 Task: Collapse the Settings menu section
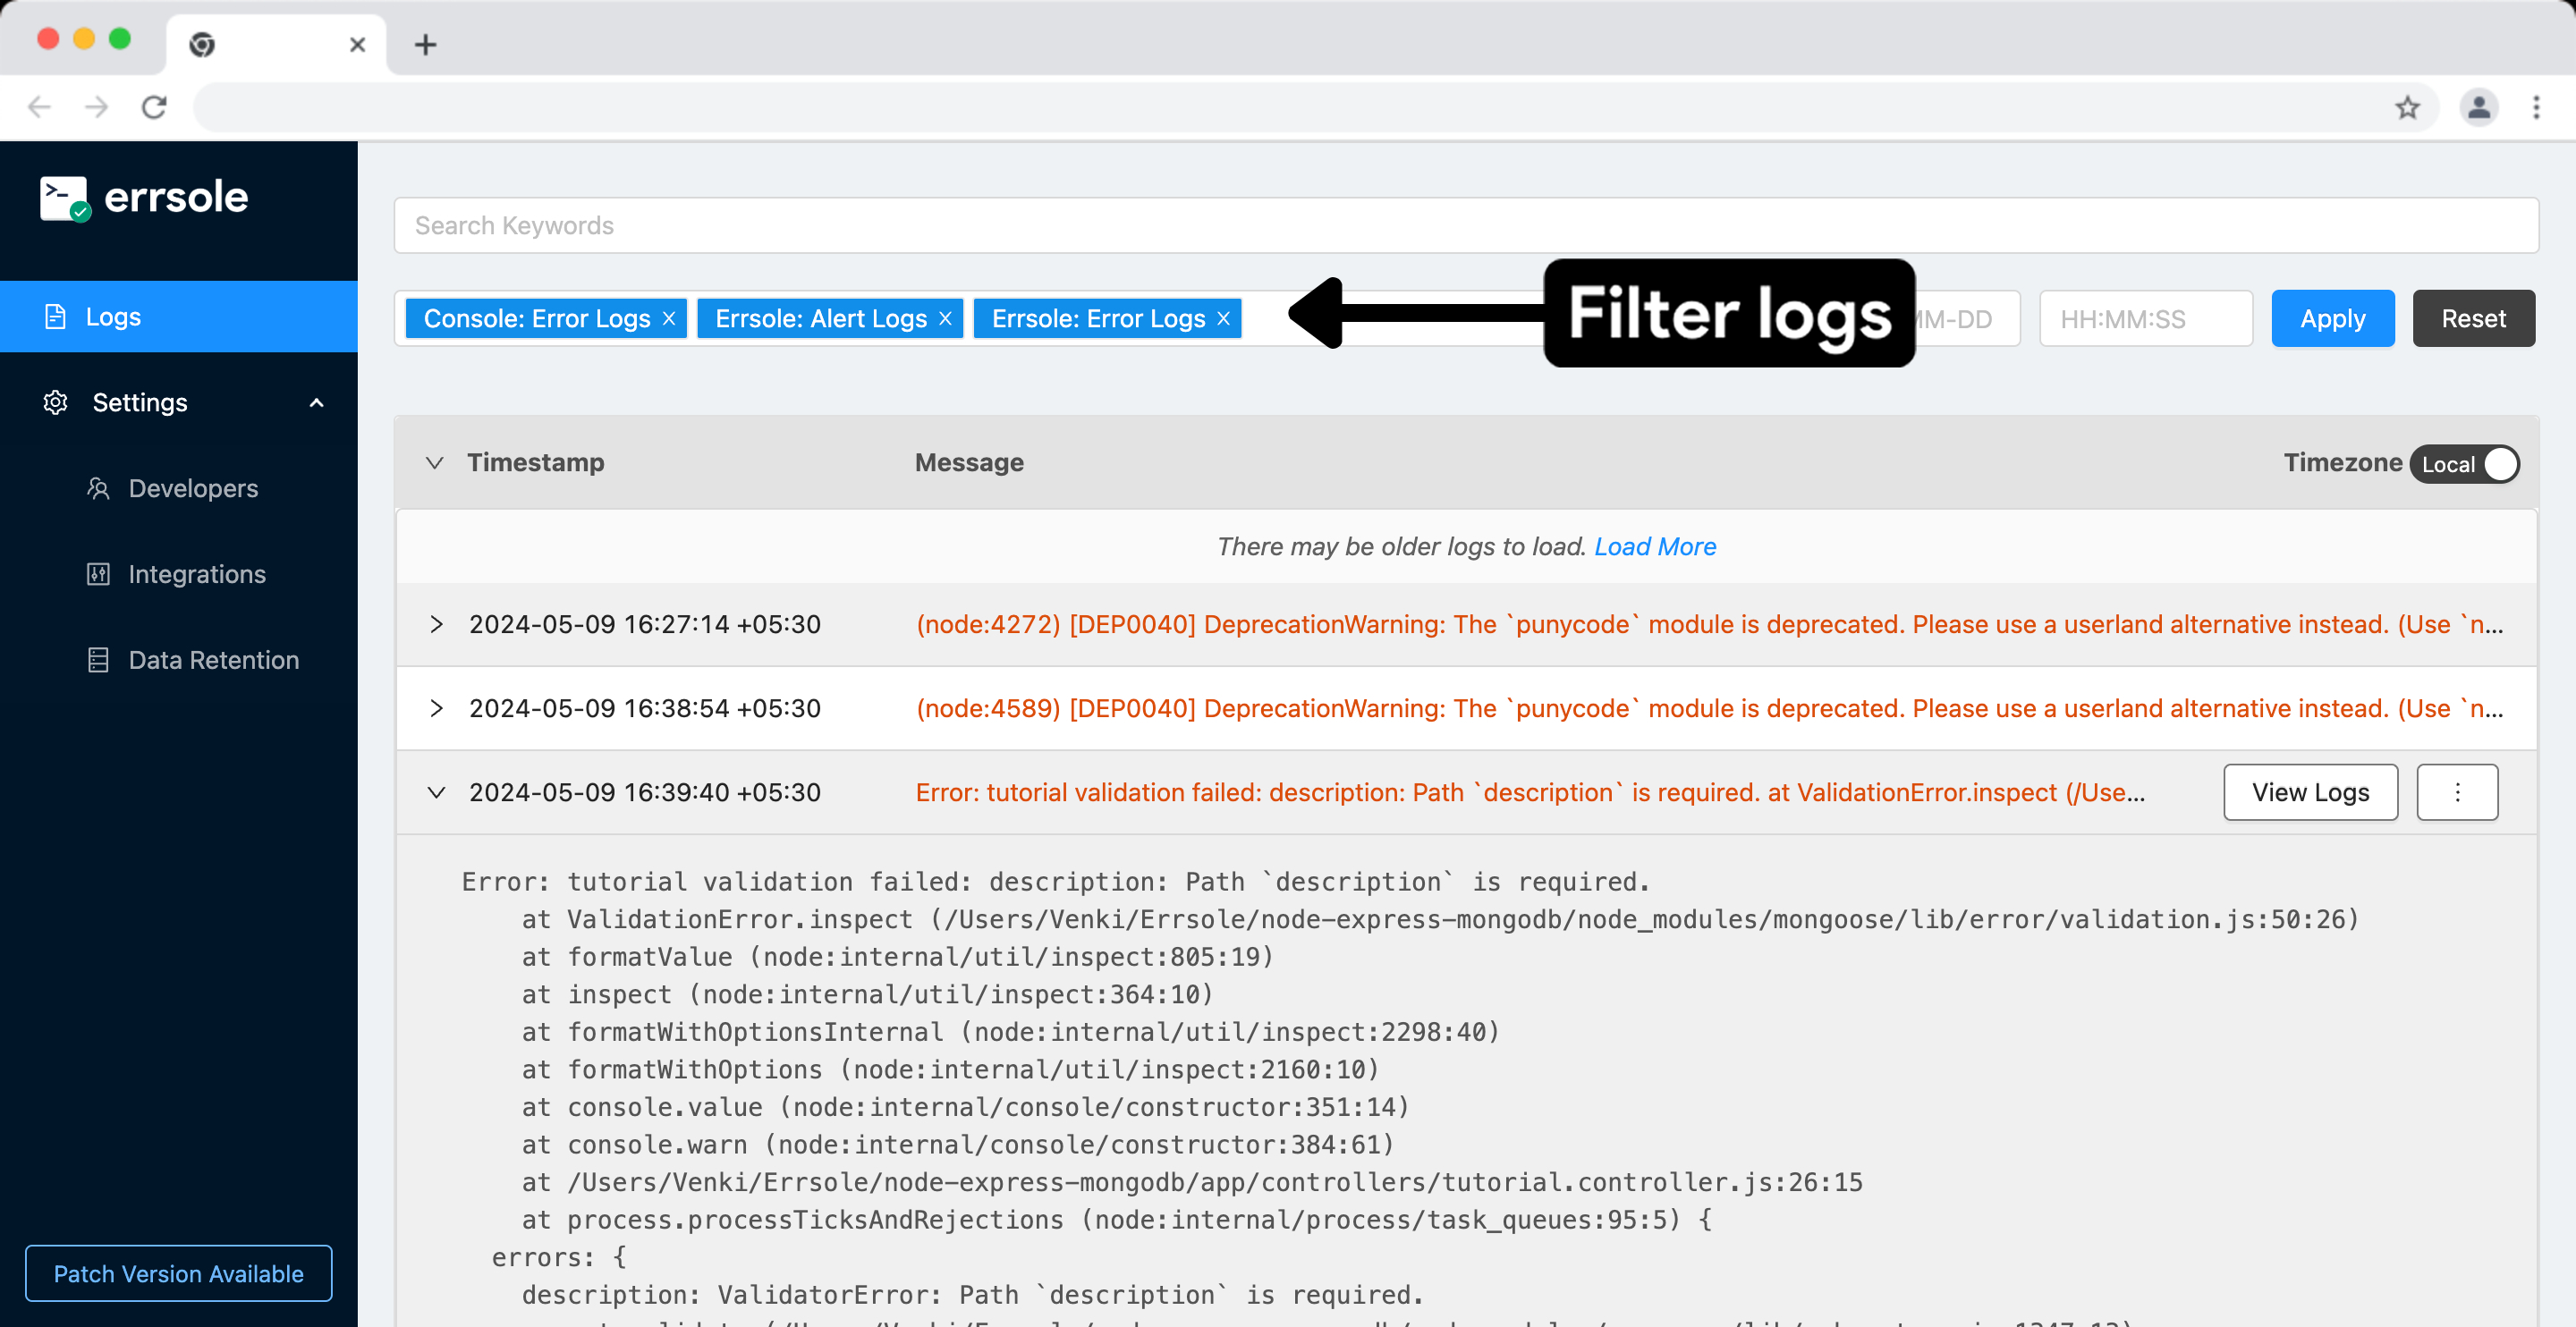point(316,403)
